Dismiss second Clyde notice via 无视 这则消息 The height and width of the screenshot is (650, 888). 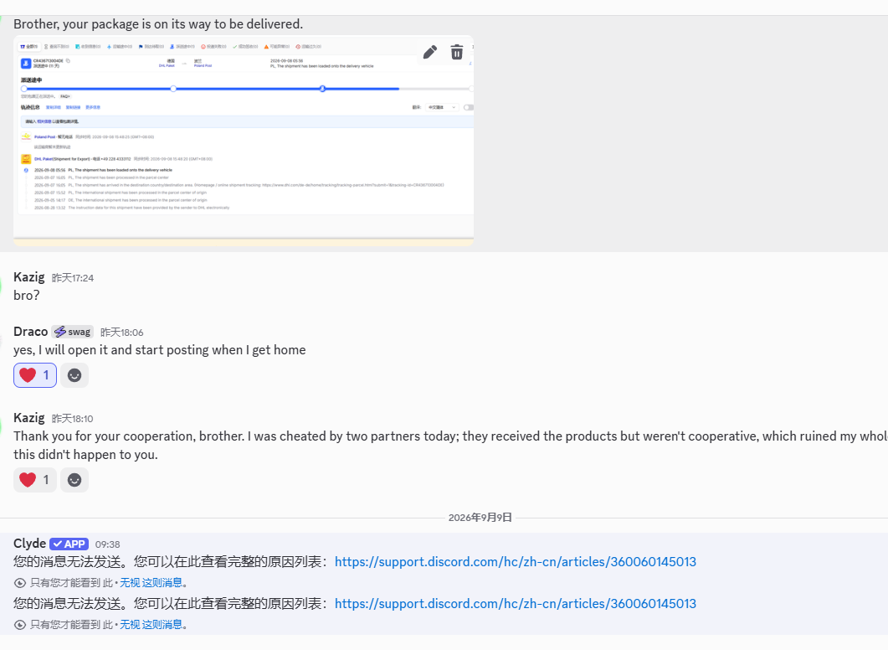click(151, 625)
